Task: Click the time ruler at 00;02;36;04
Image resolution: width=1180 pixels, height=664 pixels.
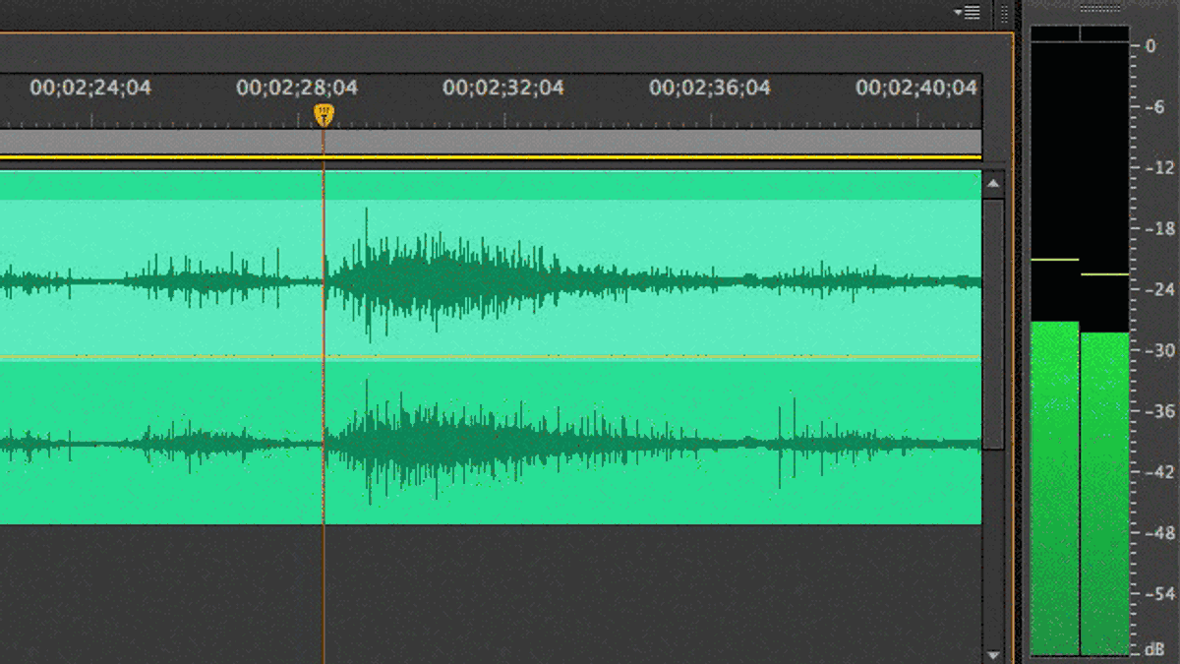Action: (x=710, y=89)
